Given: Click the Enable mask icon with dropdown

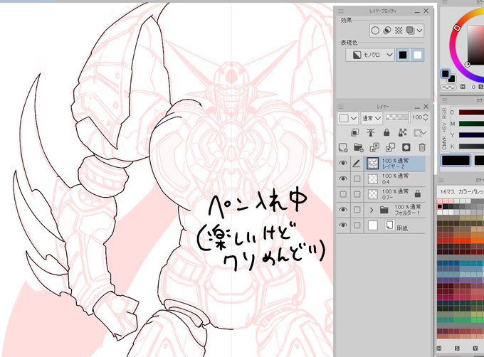Looking at the screenshot, I should click(x=420, y=133).
